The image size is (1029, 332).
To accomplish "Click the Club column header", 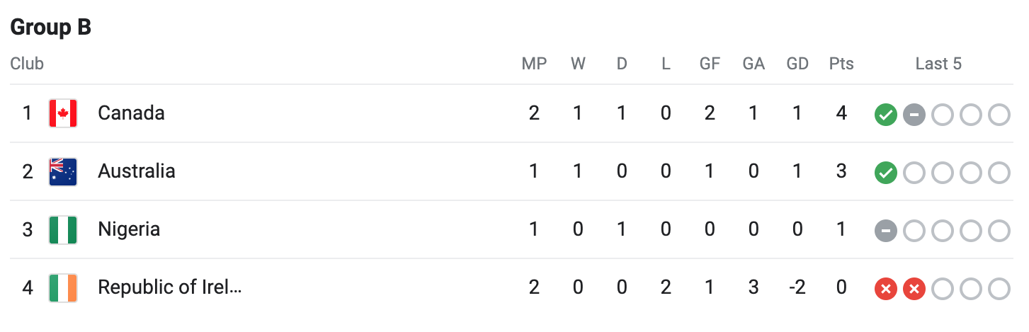I will 27,64.
